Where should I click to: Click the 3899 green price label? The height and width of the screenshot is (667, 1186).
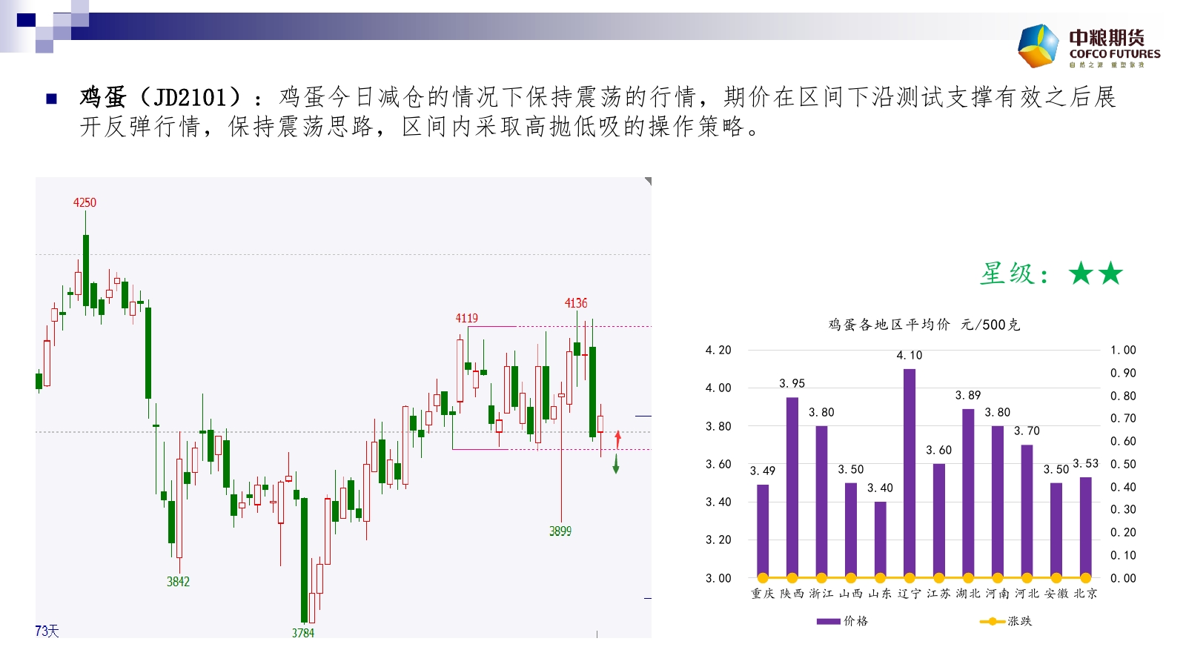pos(560,531)
